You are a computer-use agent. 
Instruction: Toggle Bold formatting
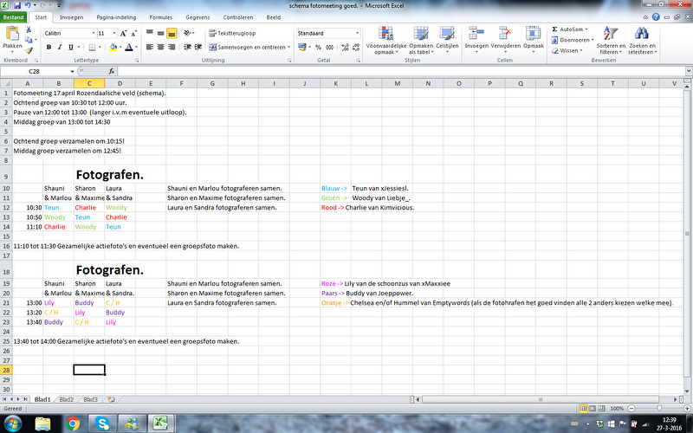49,48
